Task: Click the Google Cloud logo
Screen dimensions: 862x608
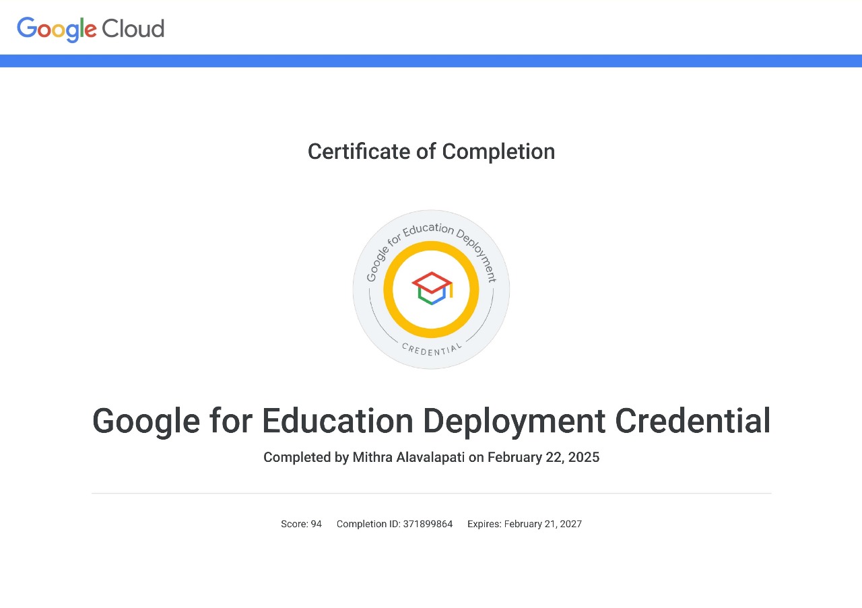Action: point(90,29)
